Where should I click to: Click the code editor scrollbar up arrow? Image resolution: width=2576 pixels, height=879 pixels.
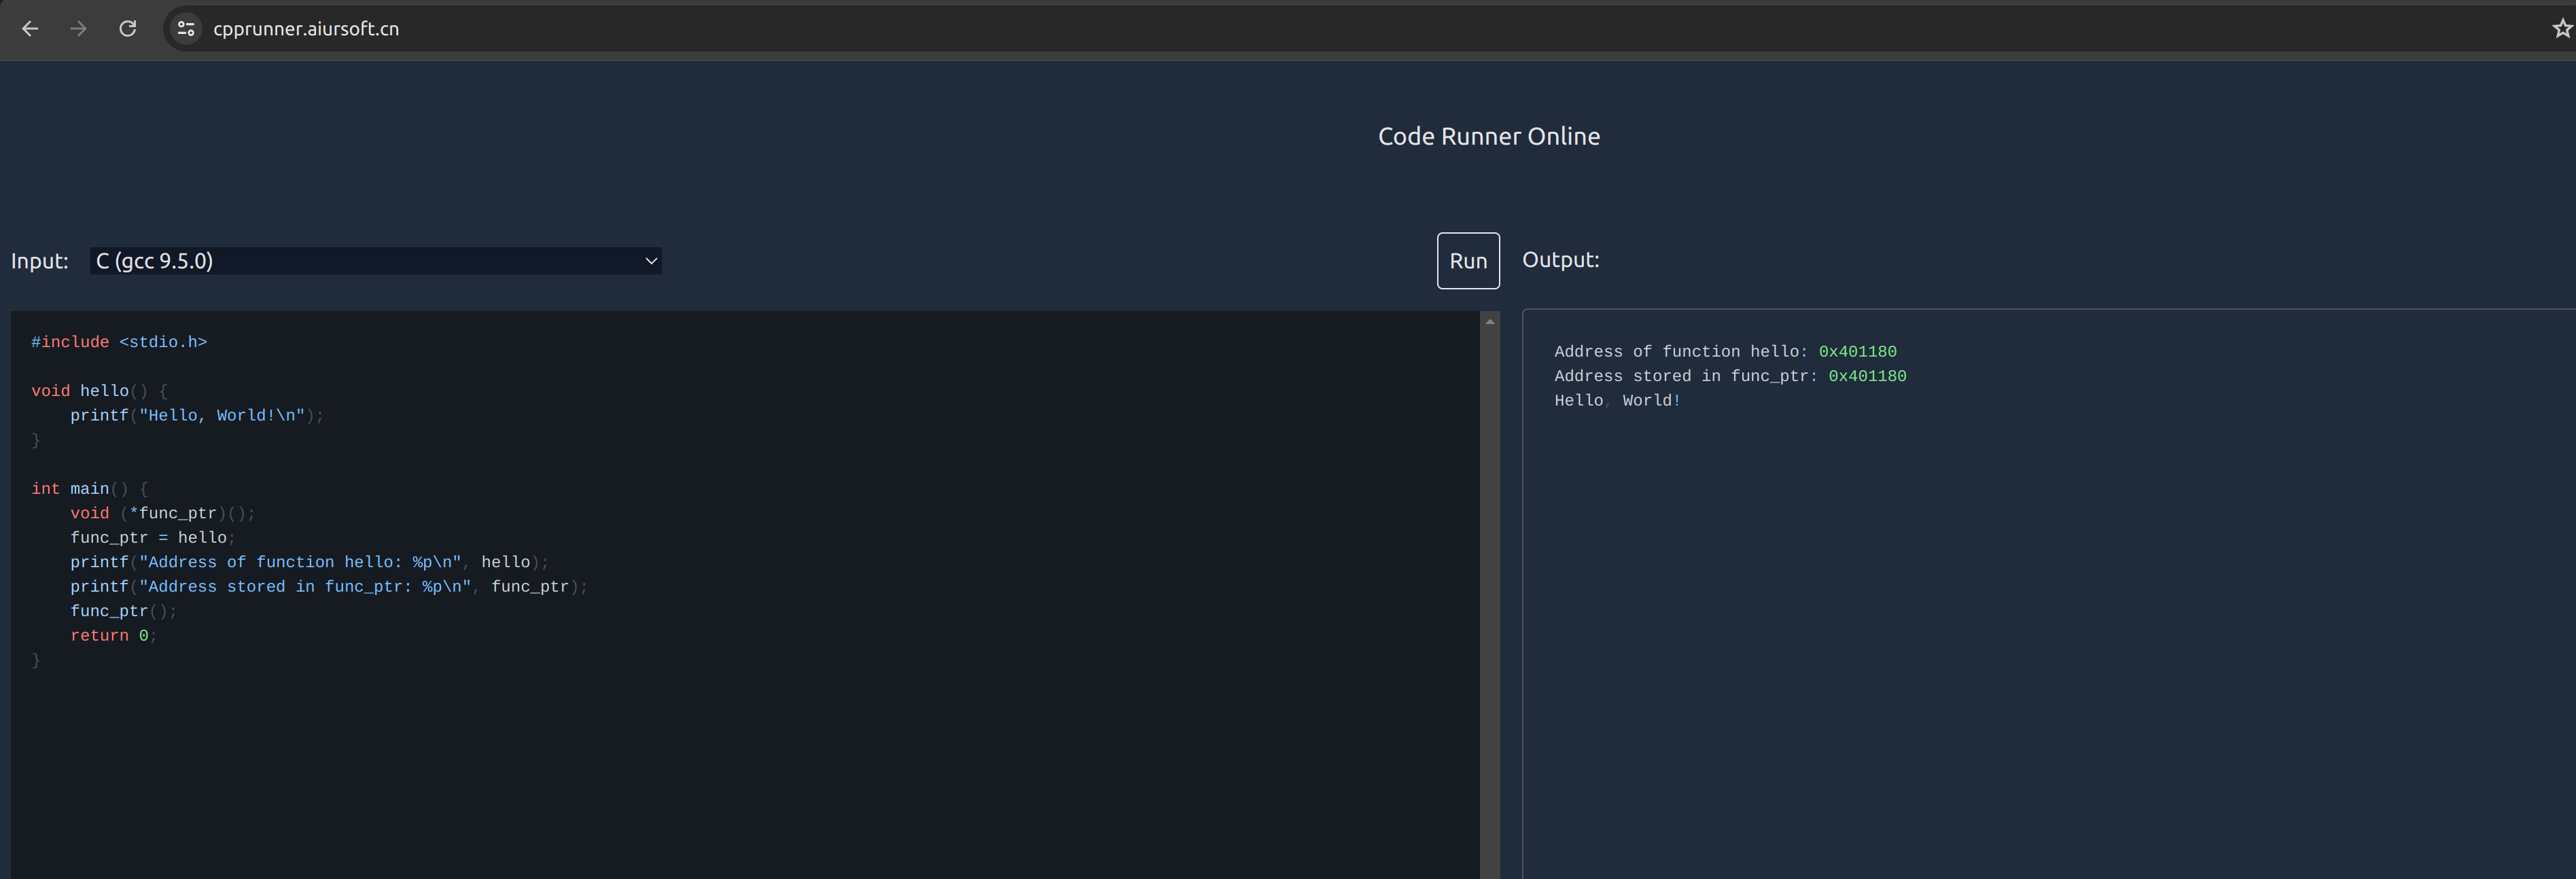(1490, 322)
